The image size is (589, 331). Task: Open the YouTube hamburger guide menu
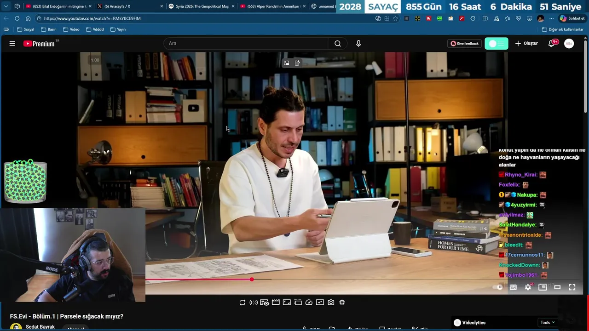pos(12,44)
